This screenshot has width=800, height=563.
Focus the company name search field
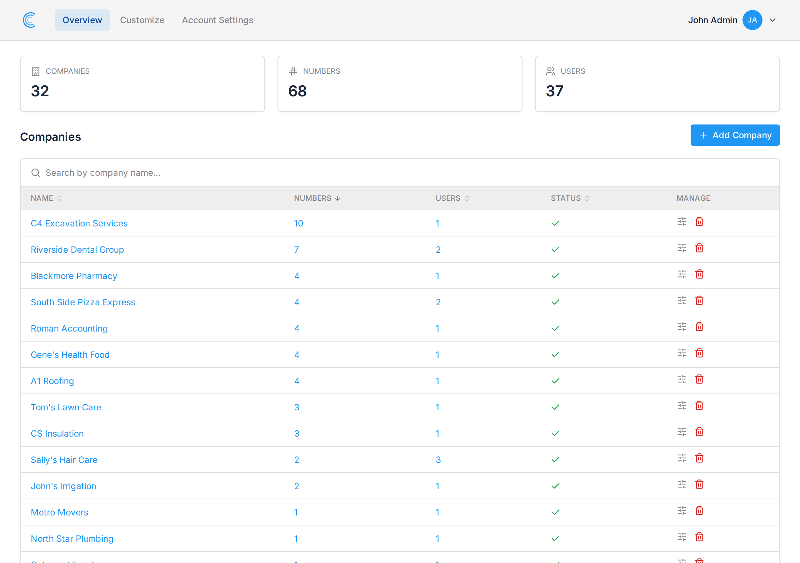coord(400,173)
